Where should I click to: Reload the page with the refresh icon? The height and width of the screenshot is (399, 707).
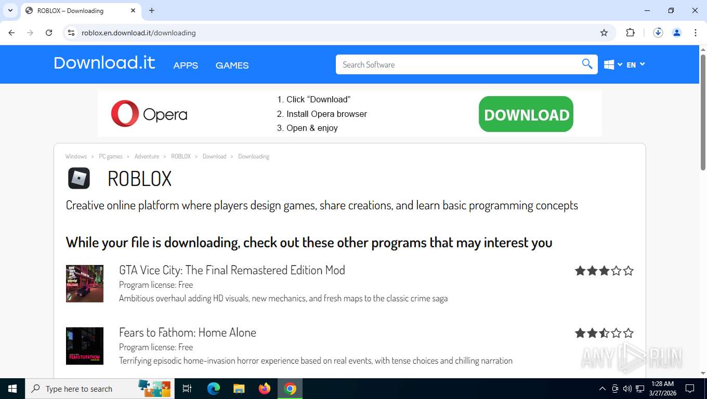(x=49, y=33)
